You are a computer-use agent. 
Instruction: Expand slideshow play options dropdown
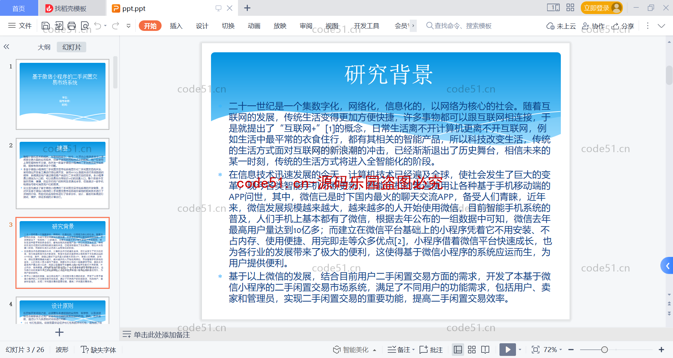point(520,350)
